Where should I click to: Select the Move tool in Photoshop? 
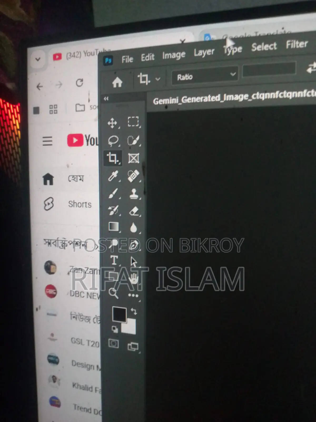[x=112, y=123]
